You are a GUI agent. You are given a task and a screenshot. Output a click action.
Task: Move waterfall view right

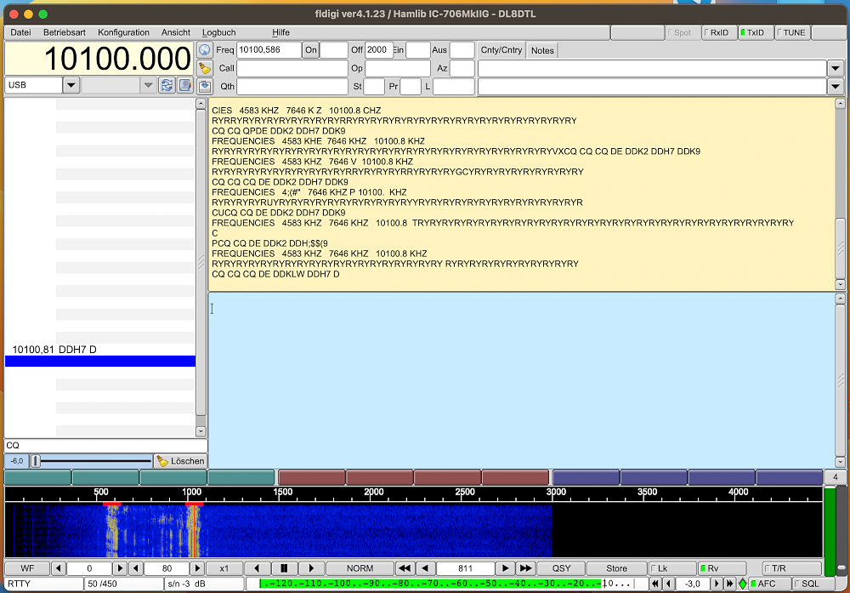click(311, 568)
